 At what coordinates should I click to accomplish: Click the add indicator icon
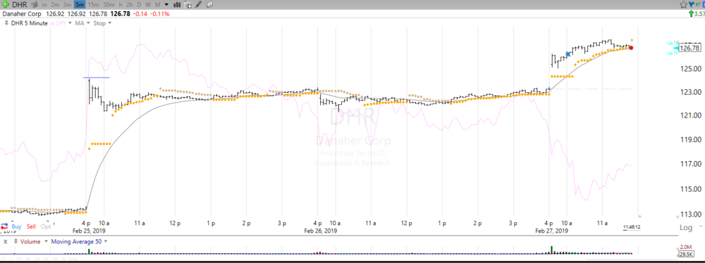(188, 5)
